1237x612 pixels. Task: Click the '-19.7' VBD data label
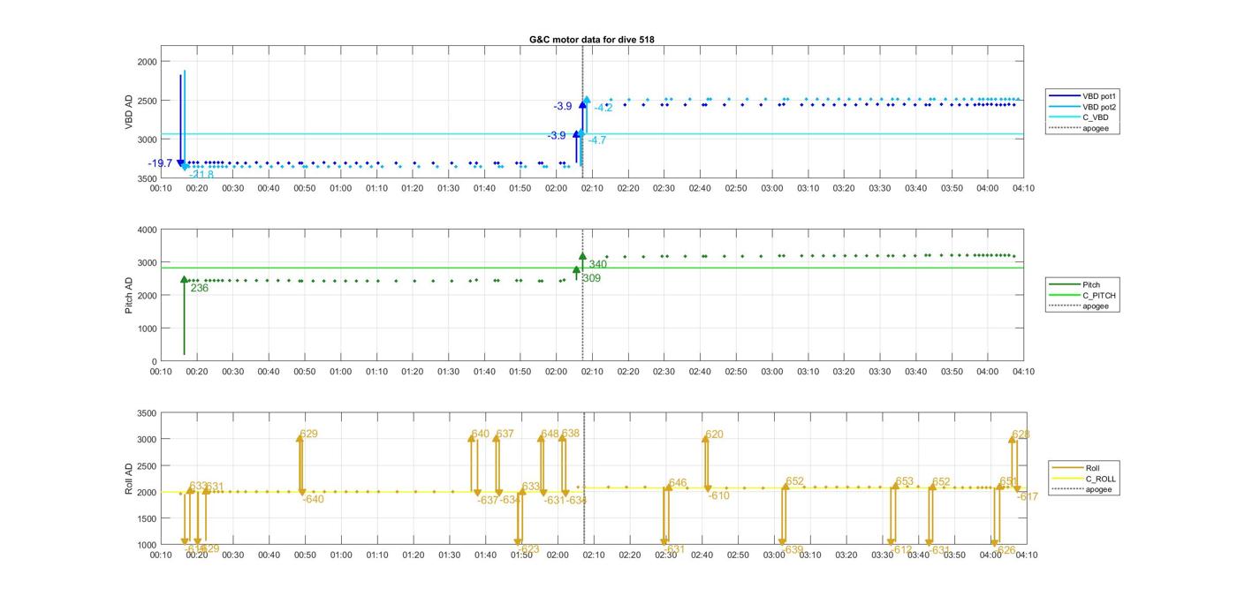[161, 163]
